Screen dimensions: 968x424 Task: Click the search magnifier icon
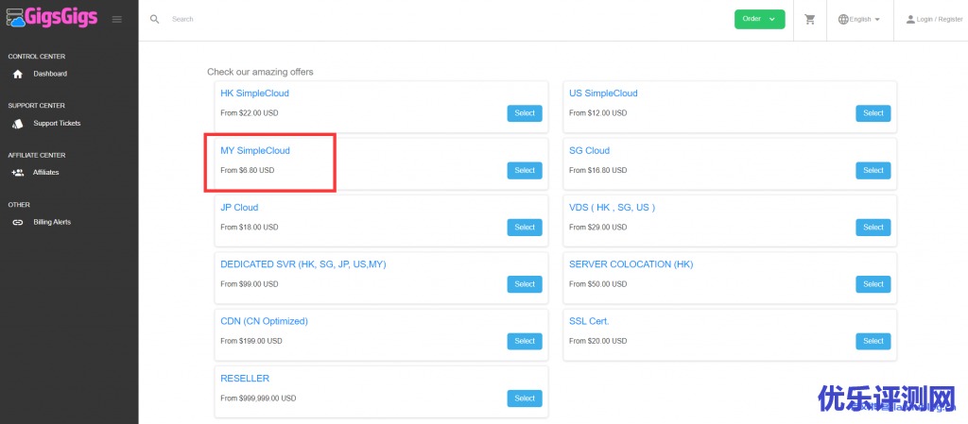tap(155, 19)
